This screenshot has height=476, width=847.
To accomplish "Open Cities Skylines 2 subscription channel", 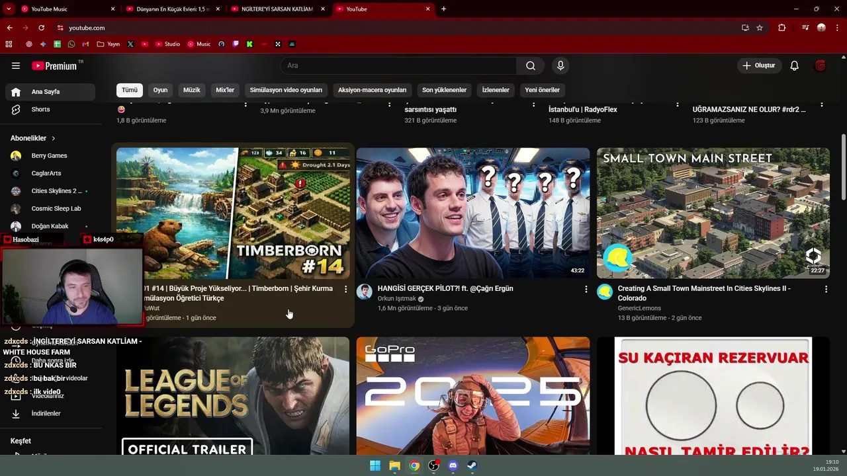I will [x=50, y=191].
